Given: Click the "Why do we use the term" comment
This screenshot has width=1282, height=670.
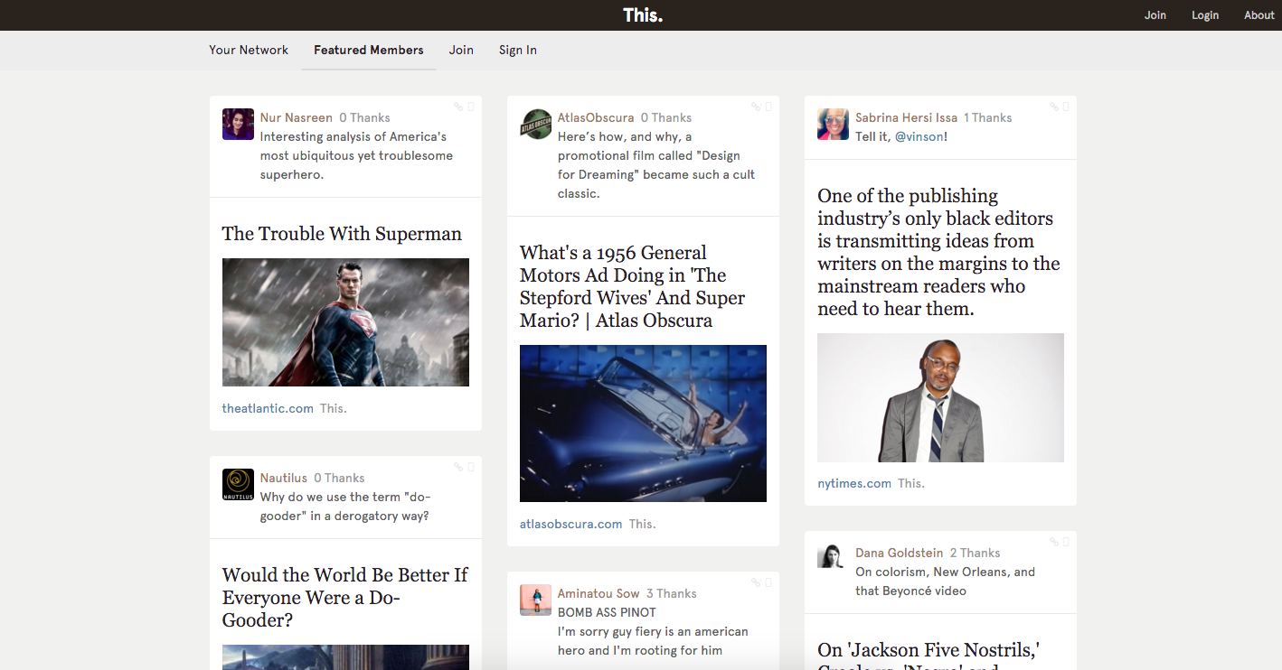Looking at the screenshot, I should point(344,507).
